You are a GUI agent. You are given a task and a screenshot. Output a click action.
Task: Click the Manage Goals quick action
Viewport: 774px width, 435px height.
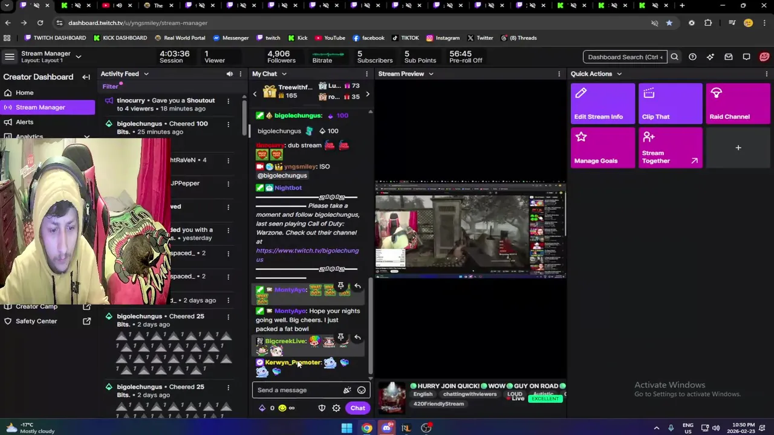coord(603,147)
